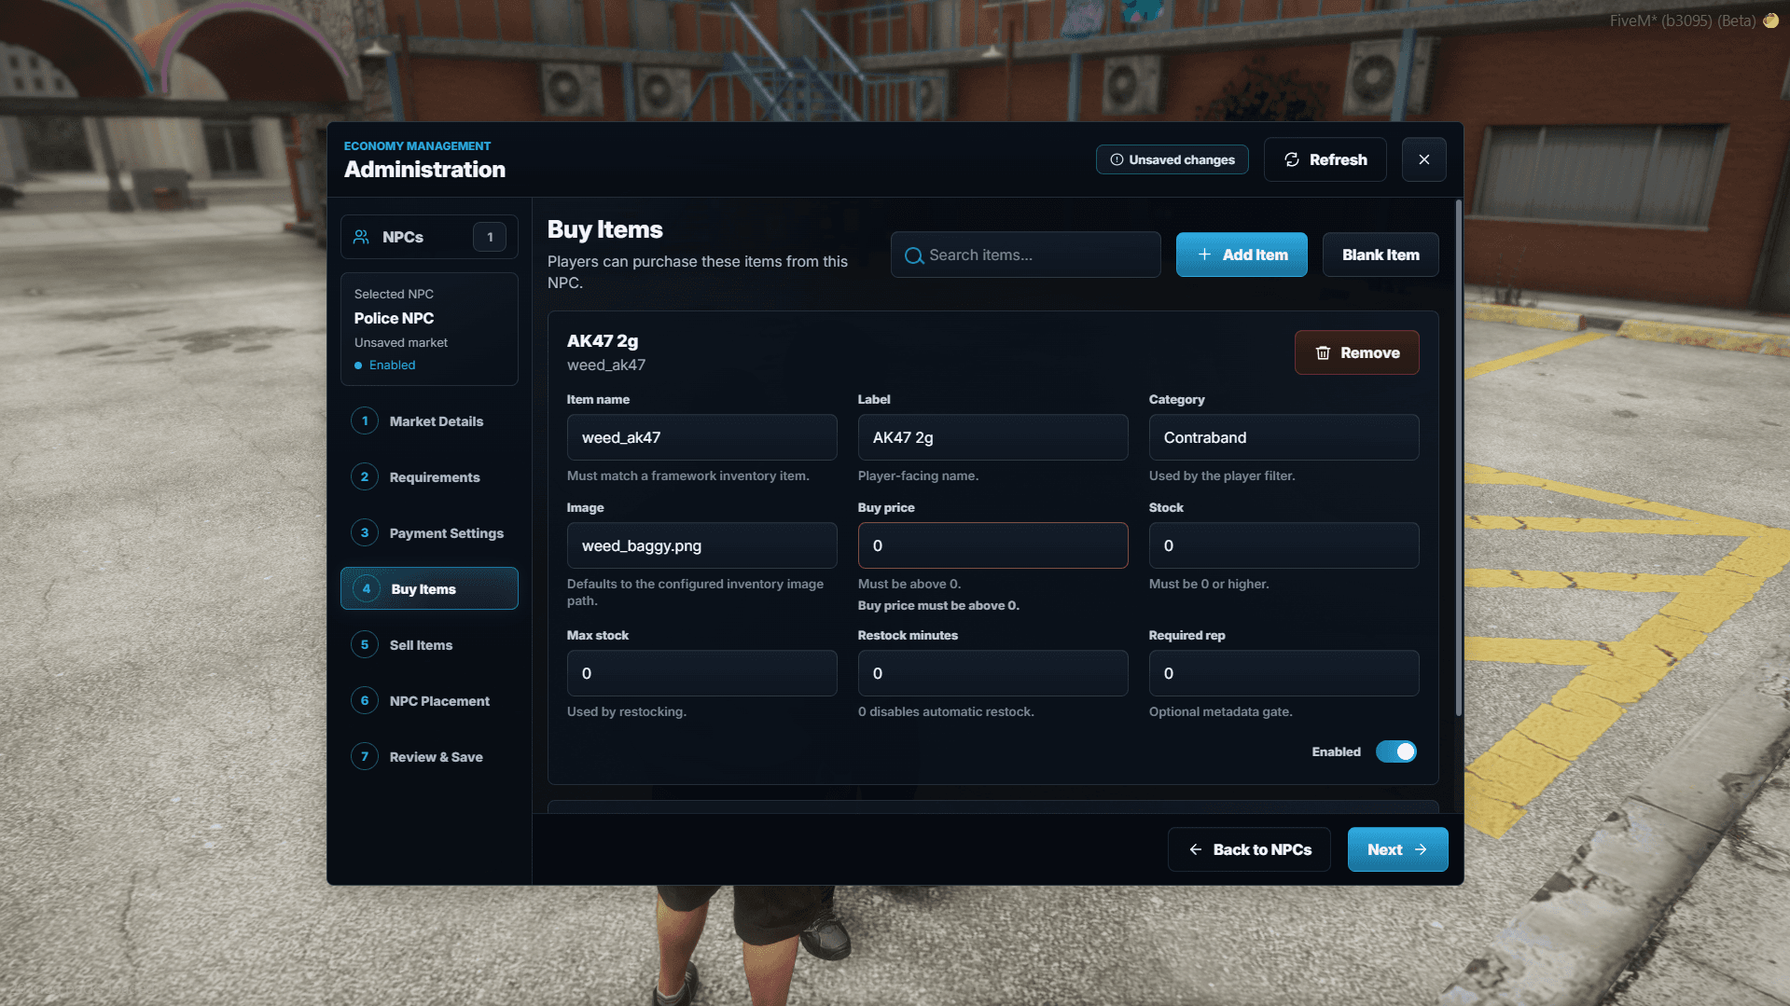Click the left arrow on Back to NPCs
1790x1006 pixels.
click(1195, 849)
